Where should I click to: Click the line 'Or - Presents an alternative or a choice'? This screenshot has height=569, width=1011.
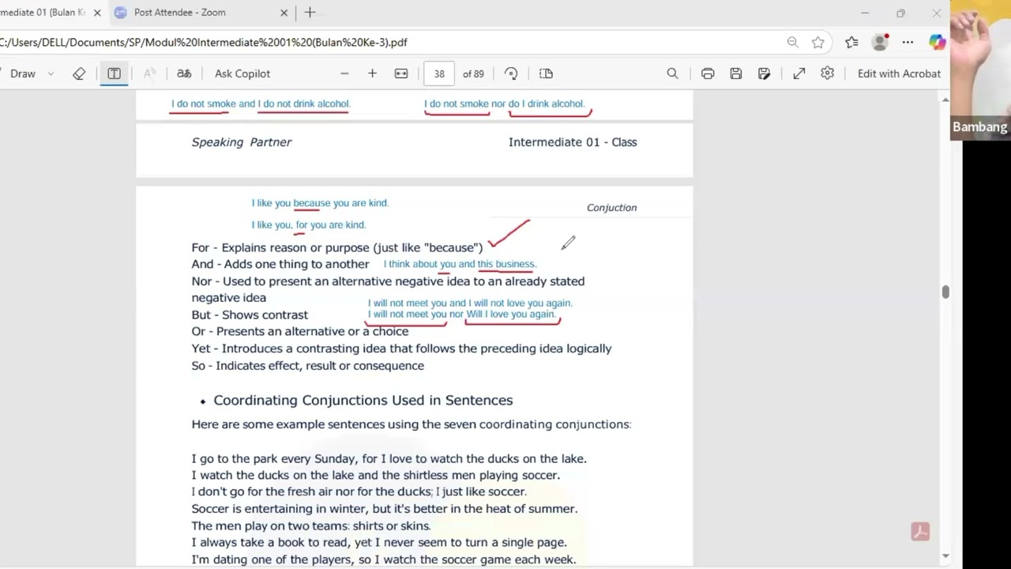pyautogui.click(x=300, y=331)
